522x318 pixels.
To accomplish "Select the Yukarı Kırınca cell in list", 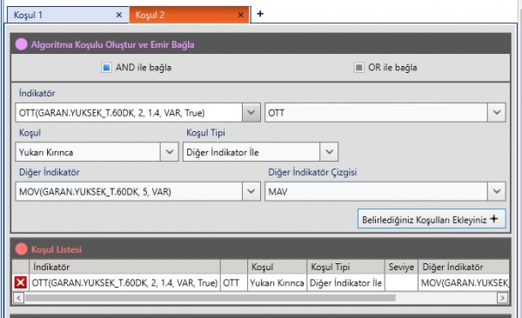I will click(x=277, y=282).
